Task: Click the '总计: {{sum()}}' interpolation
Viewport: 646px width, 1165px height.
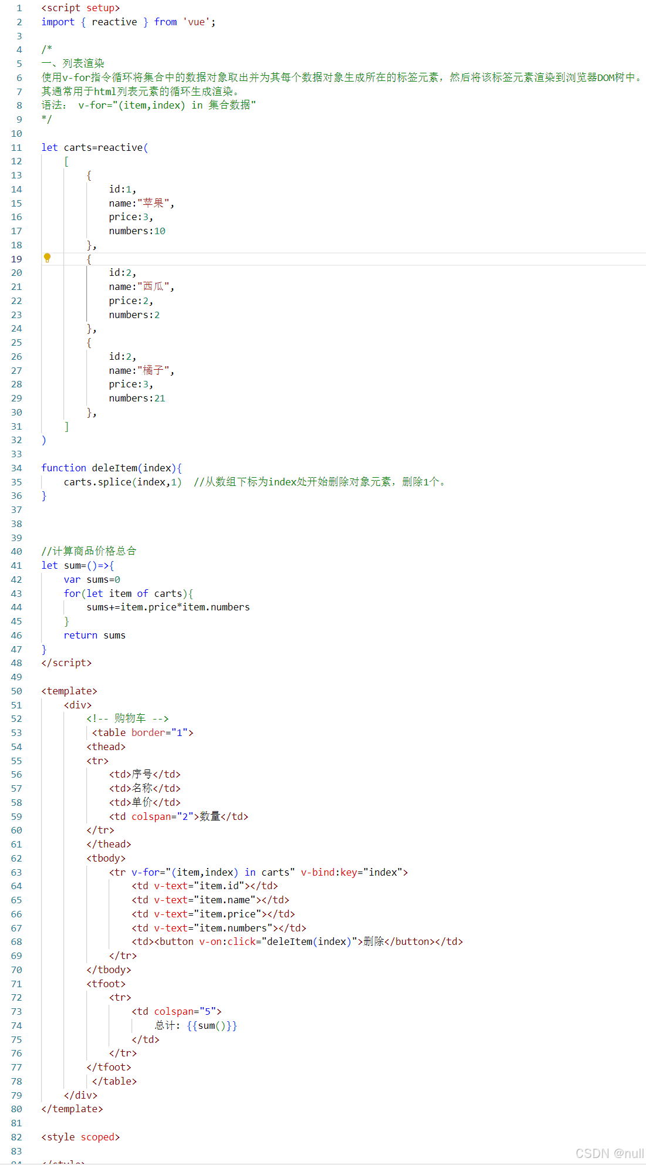Action: (x=196, y=1025)
